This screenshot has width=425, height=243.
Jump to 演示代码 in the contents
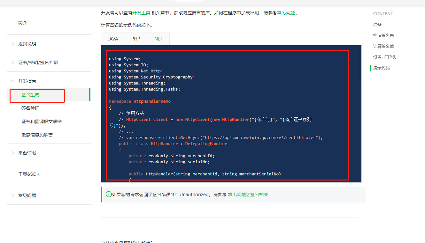coord(382,68)
